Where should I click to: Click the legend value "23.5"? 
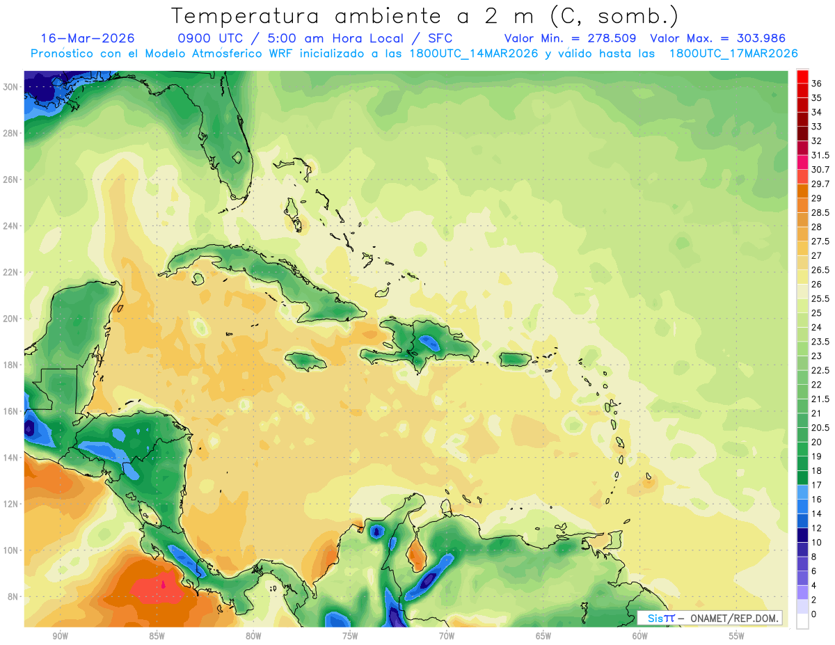[820, 342]
